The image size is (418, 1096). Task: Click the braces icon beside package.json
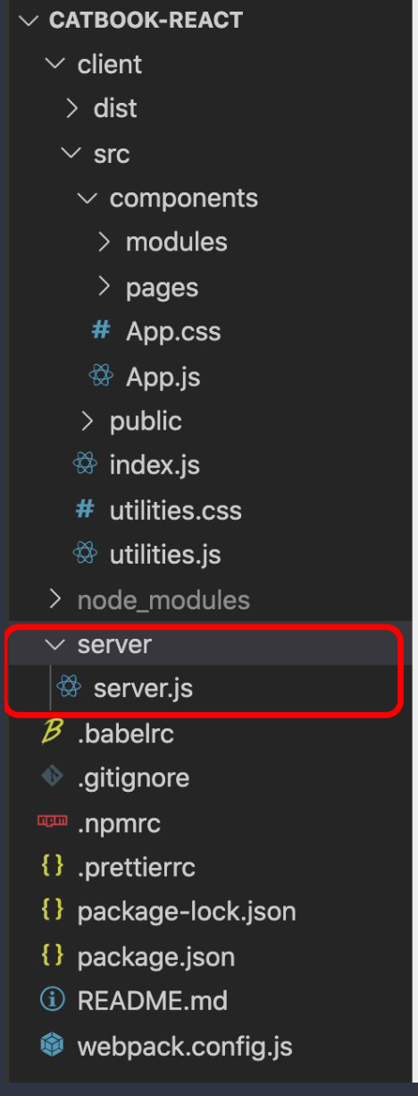point(53,956)
